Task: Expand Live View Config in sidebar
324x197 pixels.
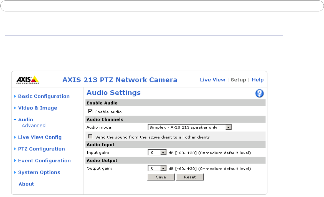Action: pos(40,137)
